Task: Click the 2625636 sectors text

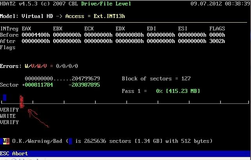Action: (x=108, y=141)
